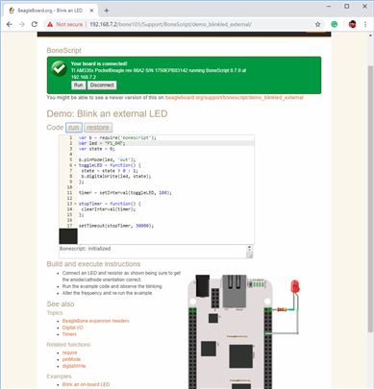Image resolution: width=374 pixels, height=389 pixels.
Task: Click Run in the green connection banner
Action: (x=79, y=85)
